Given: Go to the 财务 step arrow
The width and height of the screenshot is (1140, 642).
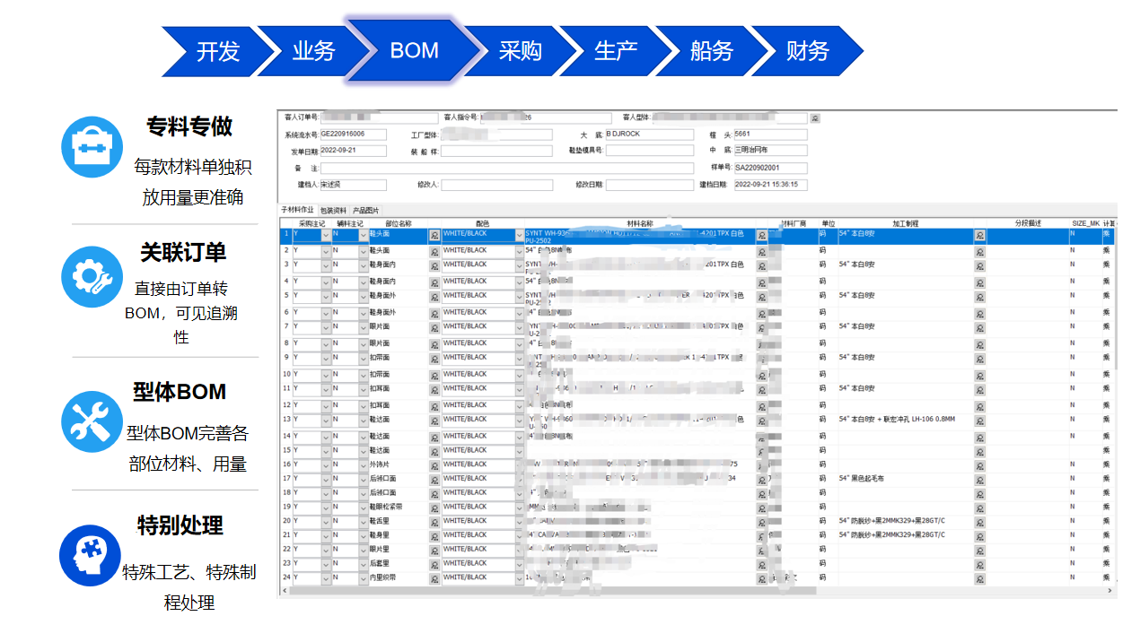Looking at the screenshot, I should click(x=807, y=51).
